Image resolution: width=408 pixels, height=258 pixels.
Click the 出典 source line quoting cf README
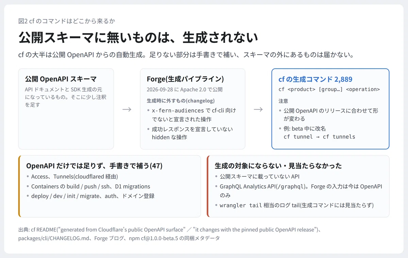(x=170, y=230)
